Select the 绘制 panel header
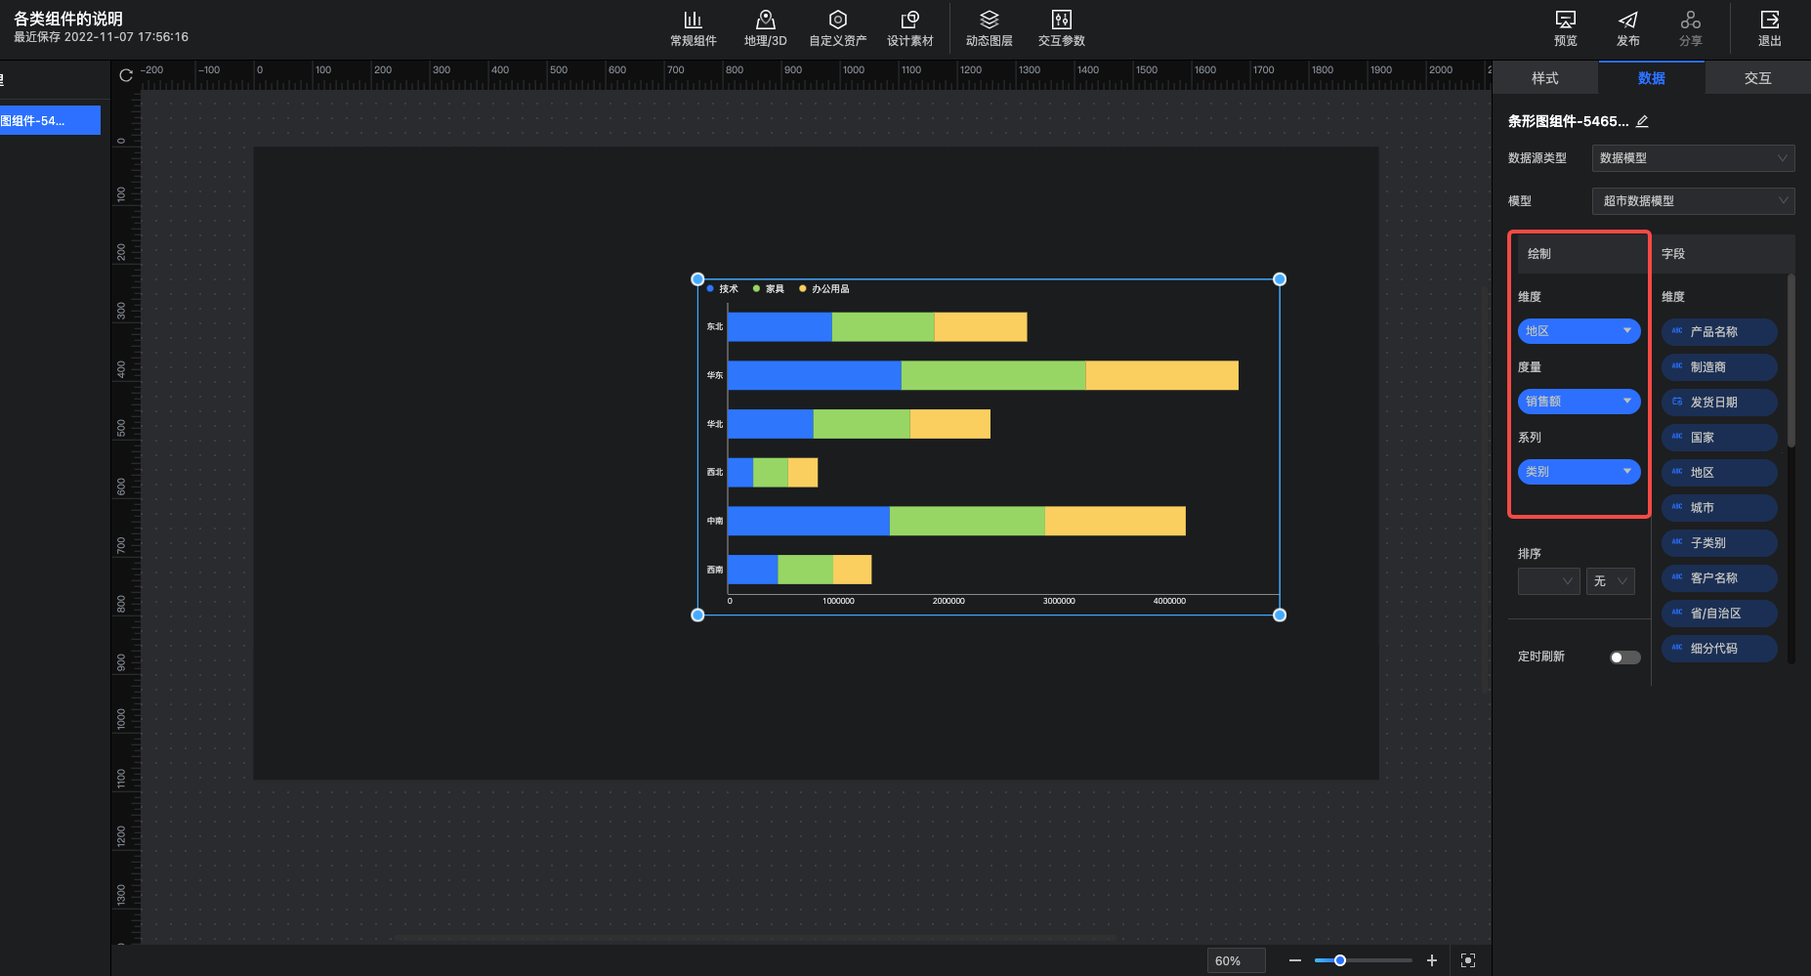The image size is (1811, 976). pyautogui.click(x=1579, y=254)
